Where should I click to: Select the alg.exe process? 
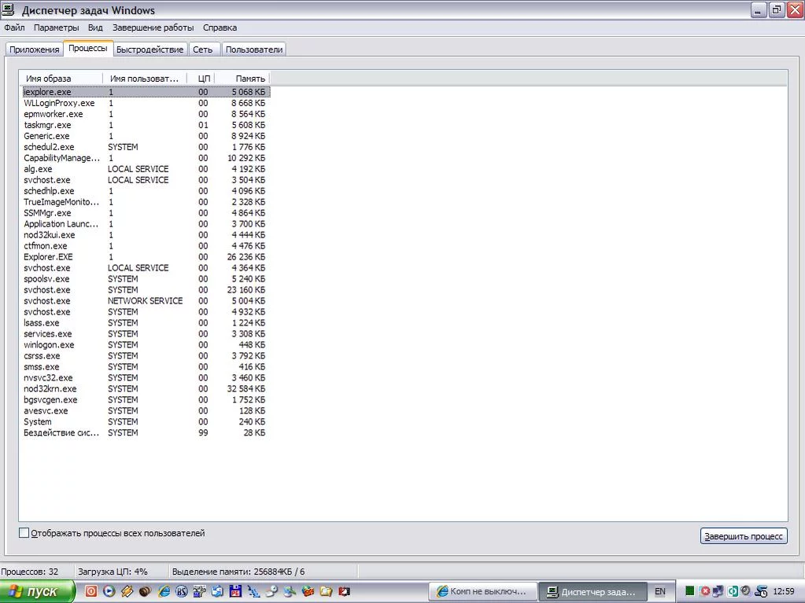coord(146,169)
